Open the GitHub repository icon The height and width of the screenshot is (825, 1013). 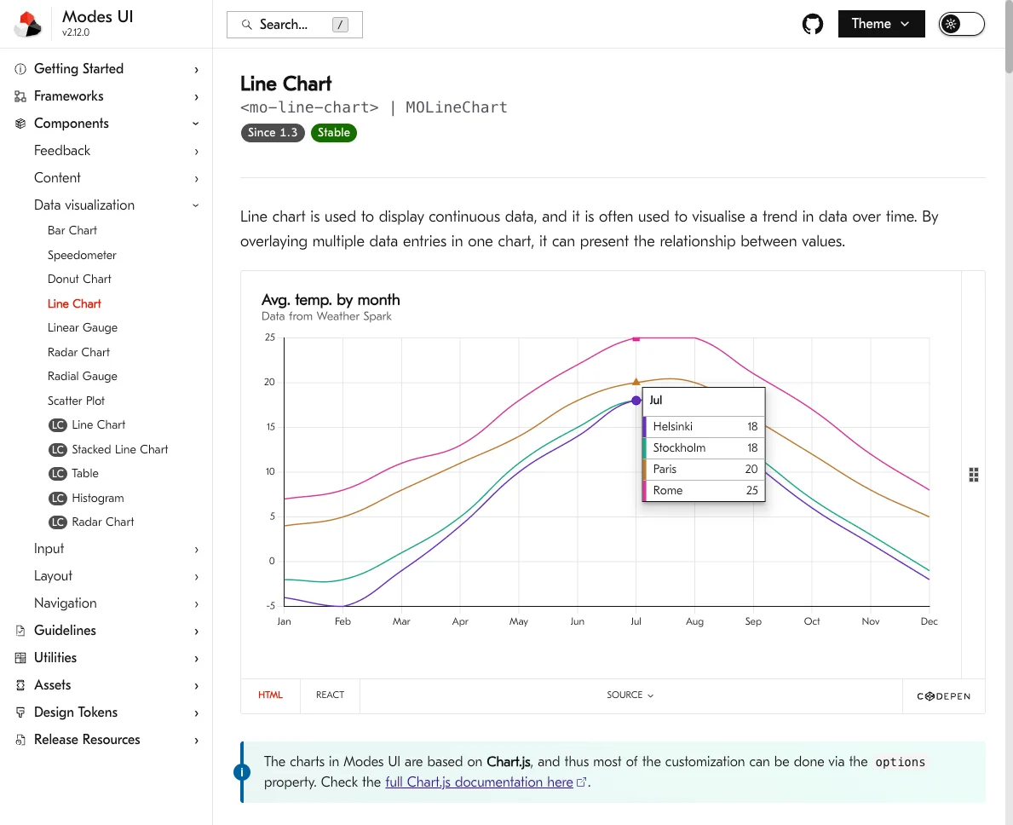pyautogui.click(x=813, y=24)
